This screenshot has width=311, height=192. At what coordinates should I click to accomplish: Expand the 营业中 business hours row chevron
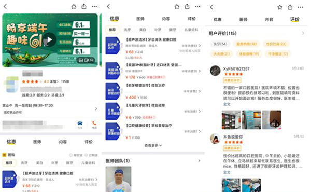tap(96, 109)
